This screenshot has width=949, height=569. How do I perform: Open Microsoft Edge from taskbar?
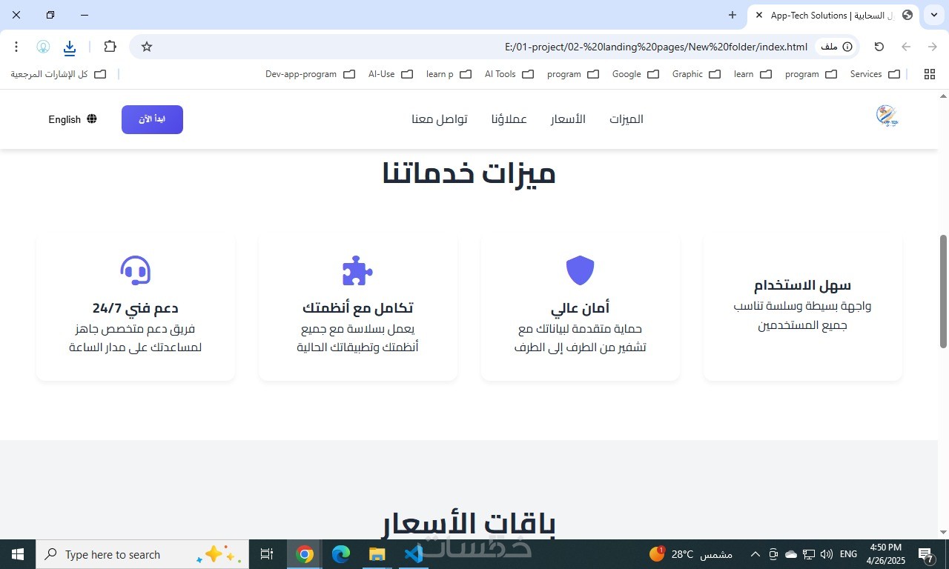click(x=341, y=554)
